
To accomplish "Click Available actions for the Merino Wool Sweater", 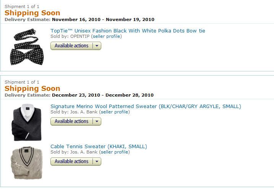I will click(x=71, y=121).
